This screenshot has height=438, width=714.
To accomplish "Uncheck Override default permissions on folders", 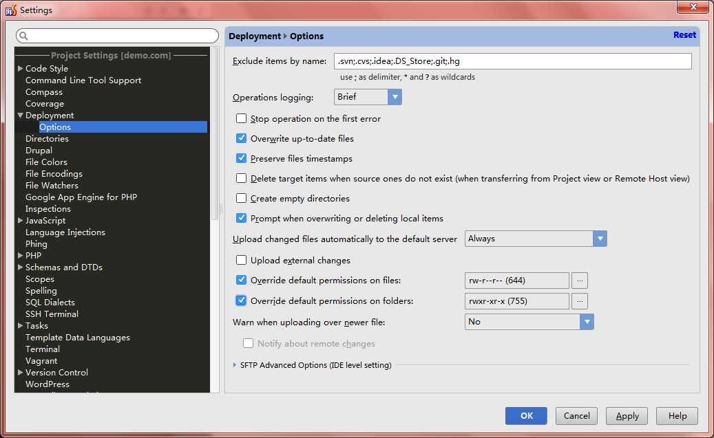I will pyautogui.click(x=242, y=300).
